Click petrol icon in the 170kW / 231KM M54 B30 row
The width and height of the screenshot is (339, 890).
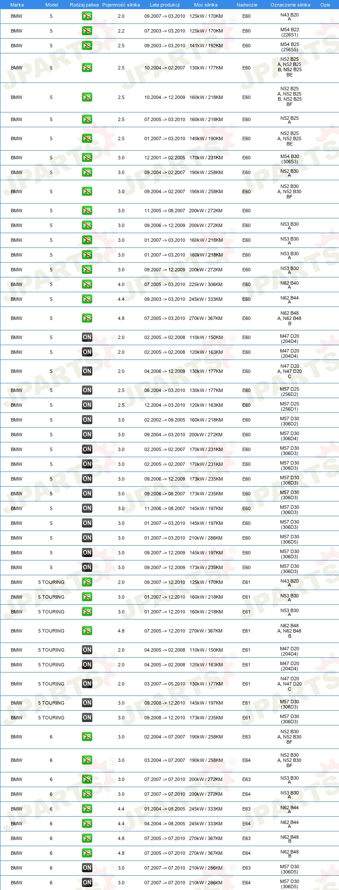point(87,158)
